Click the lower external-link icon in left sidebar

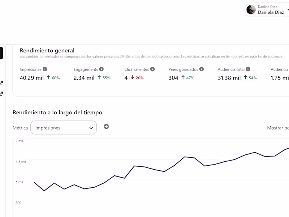[x=1, y=94]
